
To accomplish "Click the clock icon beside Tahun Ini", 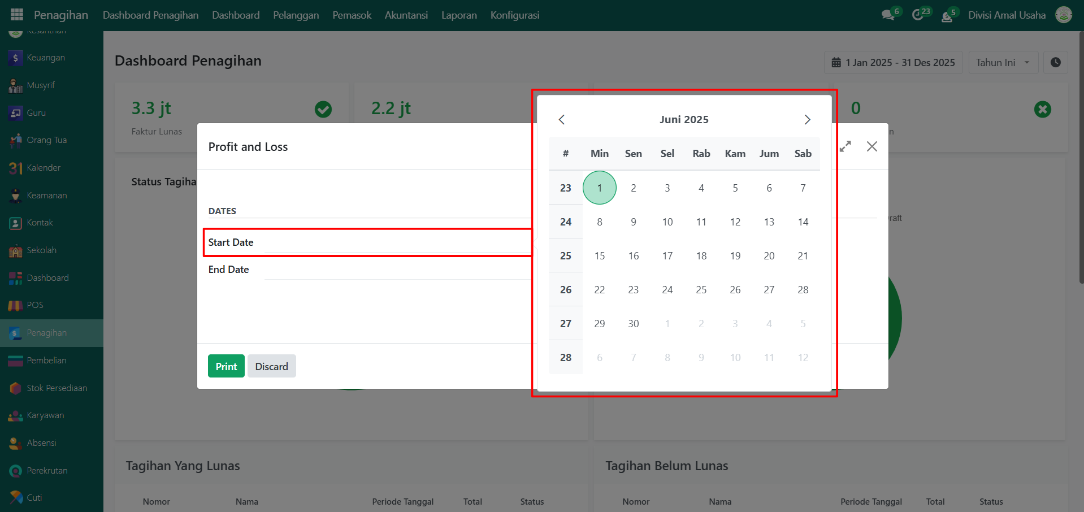I will coord(1055,62).
